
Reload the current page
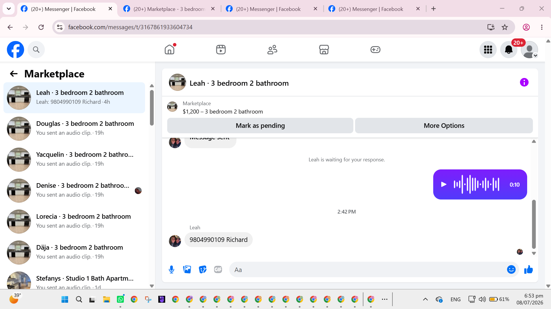coord(41,27)
